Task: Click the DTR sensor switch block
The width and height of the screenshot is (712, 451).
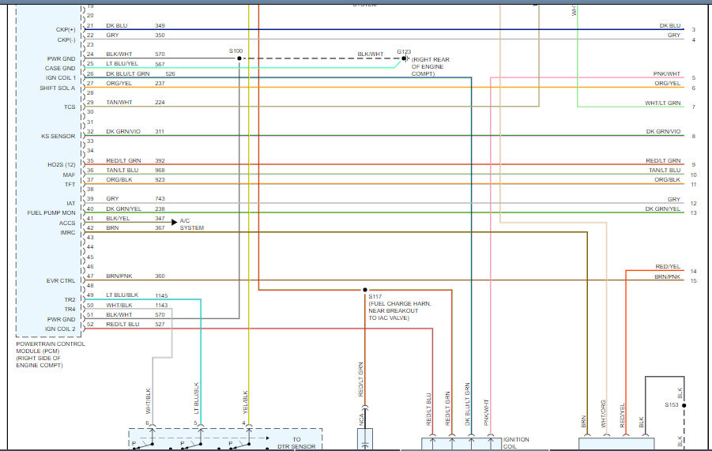Action: pyautogui.click(x=225, y=439)
